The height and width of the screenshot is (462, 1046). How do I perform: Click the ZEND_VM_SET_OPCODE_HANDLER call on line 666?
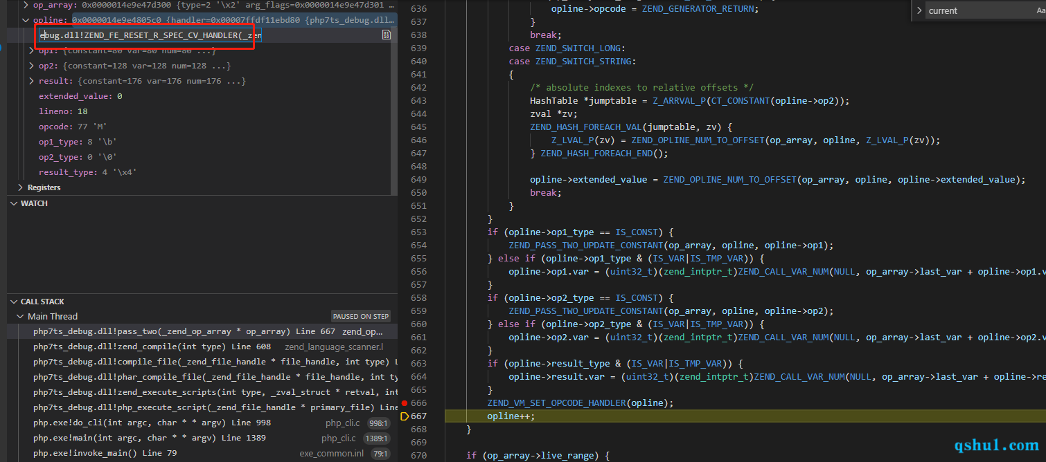click(580, 403)
